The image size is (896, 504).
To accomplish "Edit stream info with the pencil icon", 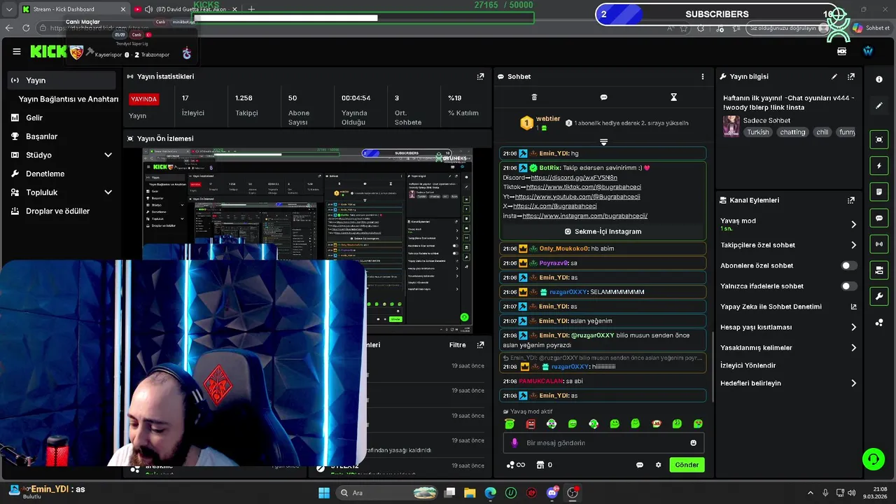I will pyautogui.click(x=834, y=76).
